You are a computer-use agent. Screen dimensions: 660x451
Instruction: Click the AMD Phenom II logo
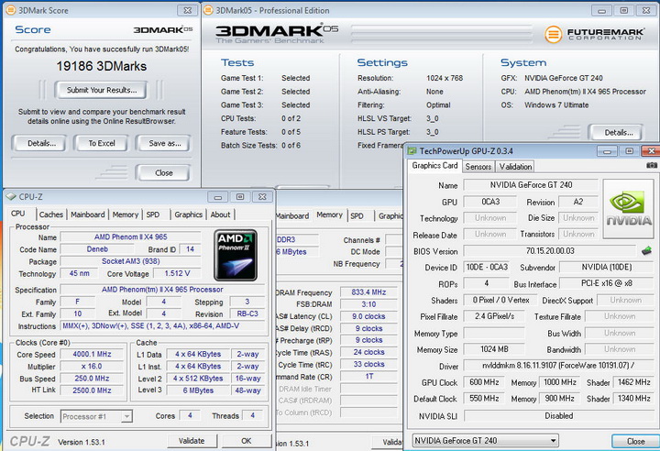(235, 254)
